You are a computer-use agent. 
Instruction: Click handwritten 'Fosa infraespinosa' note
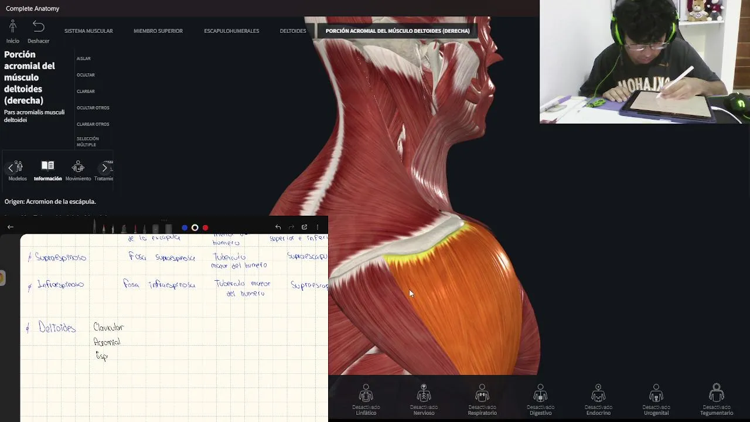tap(159, 284)
